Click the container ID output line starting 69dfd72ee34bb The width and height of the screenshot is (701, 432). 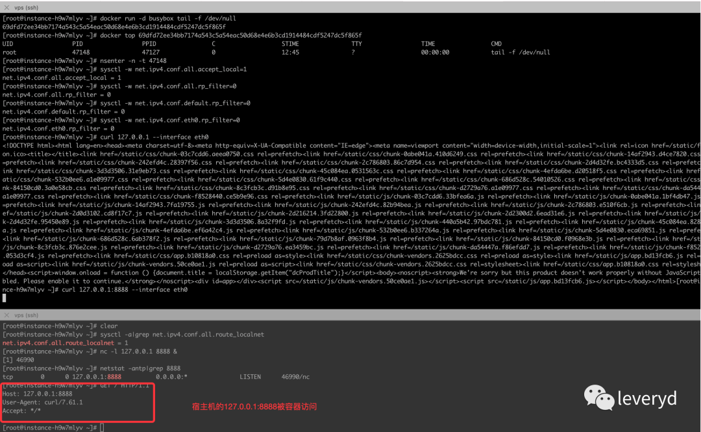click(114, 27)
